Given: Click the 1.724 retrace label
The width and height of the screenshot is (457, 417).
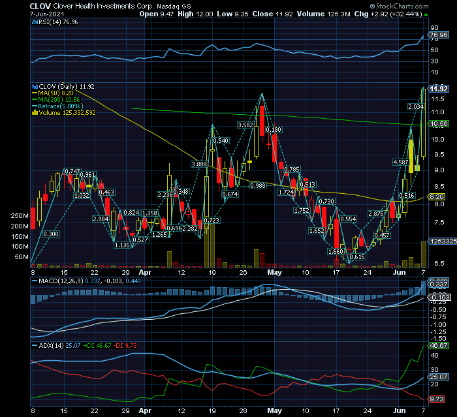Looking at the screenshot, I should pyautogui.click(x=286, y=193).
